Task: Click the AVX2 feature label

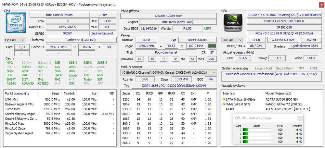Action: pyautogui.click(x=72, y=67)
